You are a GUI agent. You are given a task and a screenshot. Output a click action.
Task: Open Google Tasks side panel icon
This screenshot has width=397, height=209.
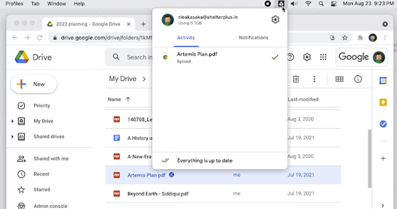tap(383, 124)
